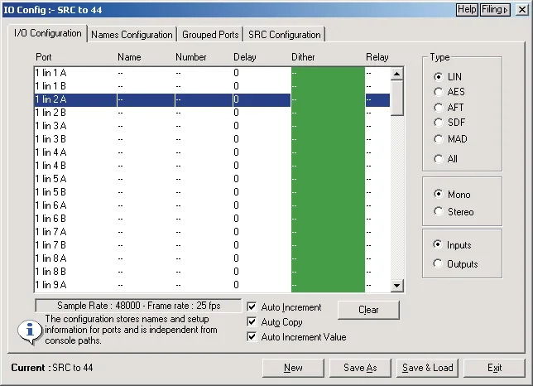Click the Relay cell of 1 lin 2 A

(x=377, y=99)
